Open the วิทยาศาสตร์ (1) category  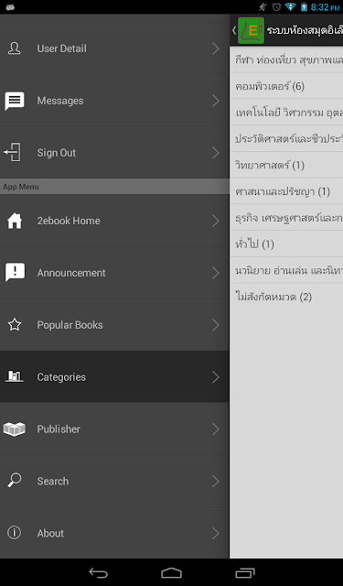[x=286, y=165]
